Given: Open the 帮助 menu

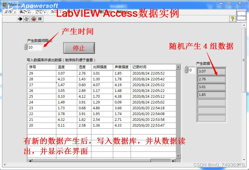Looking at the screenshot, I should [x=122, y=12].
